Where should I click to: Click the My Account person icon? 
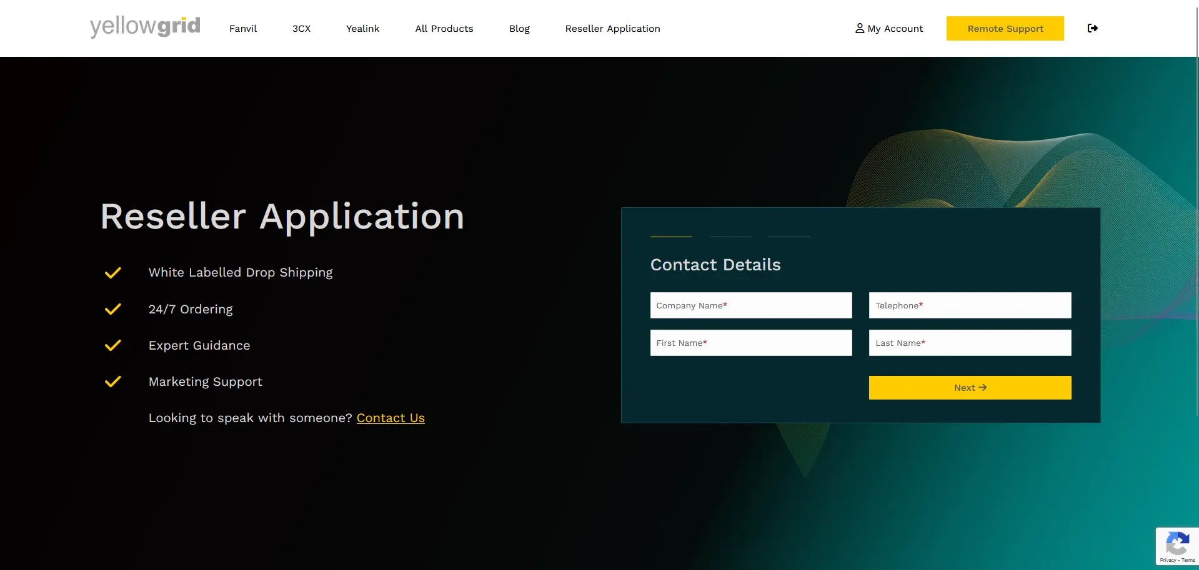[x=860, y=28]
